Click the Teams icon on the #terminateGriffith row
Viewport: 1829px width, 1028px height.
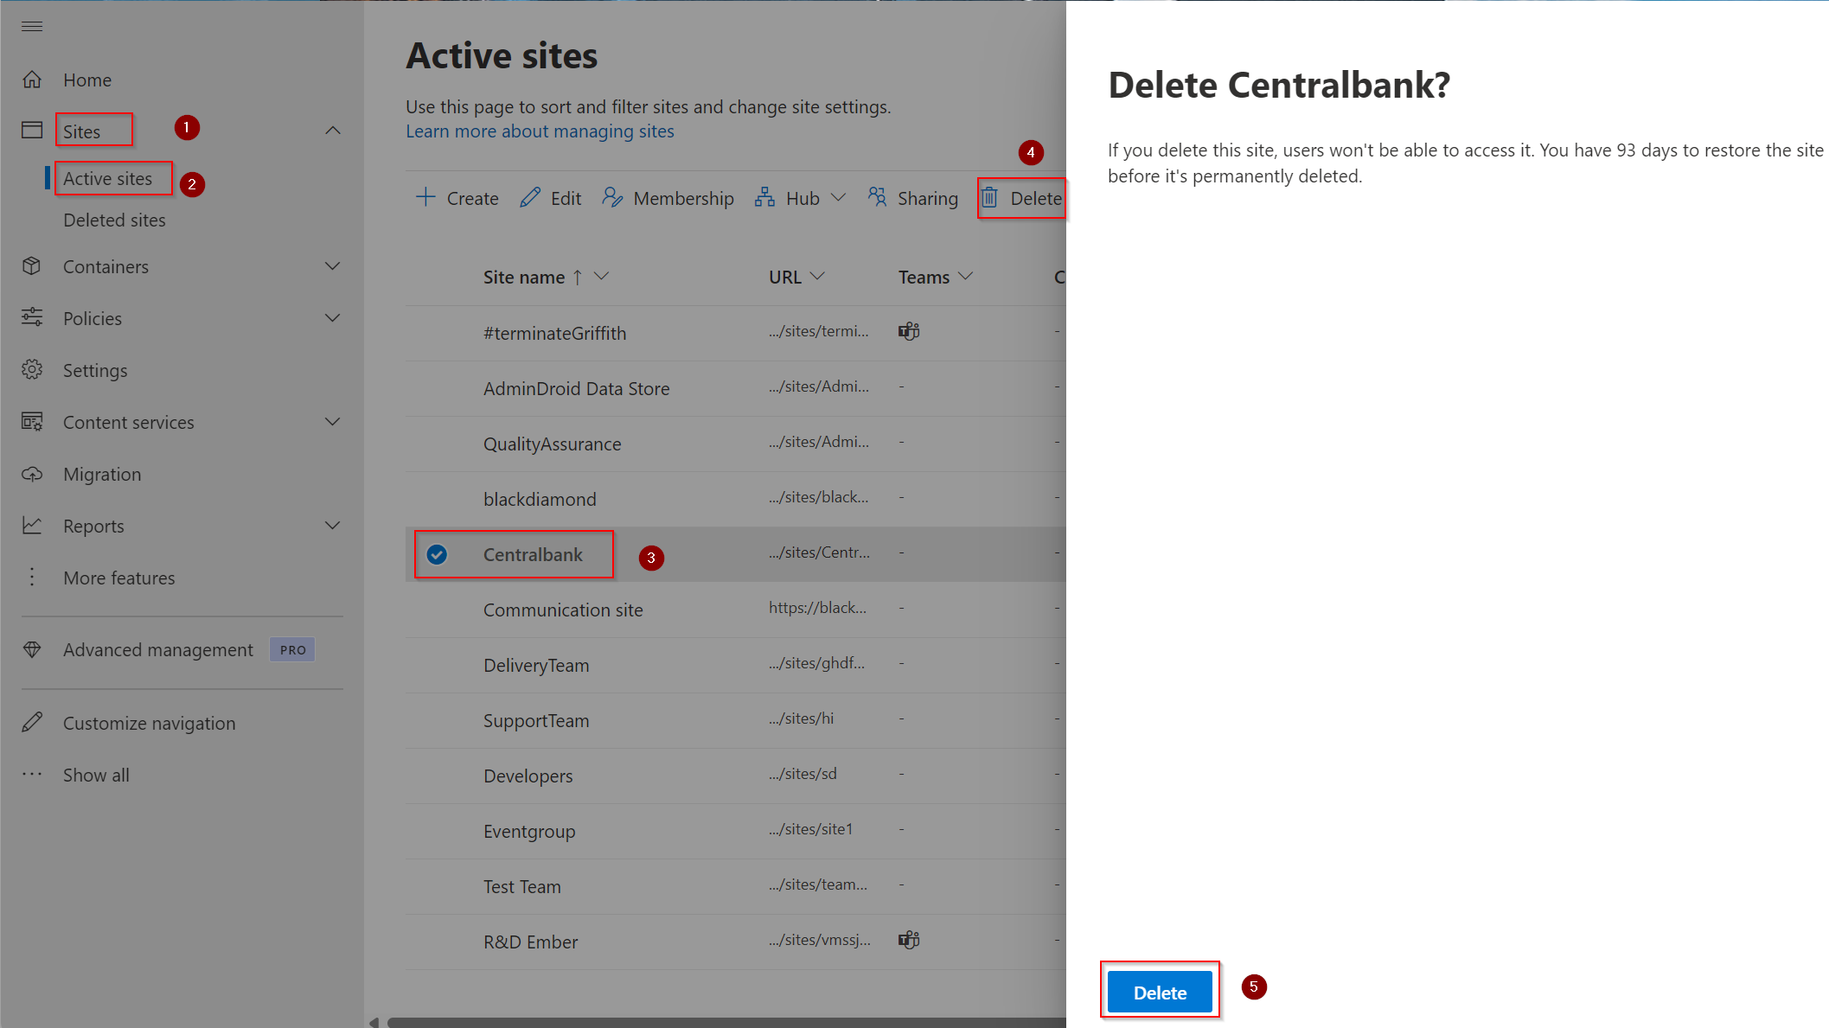(909, 331)
